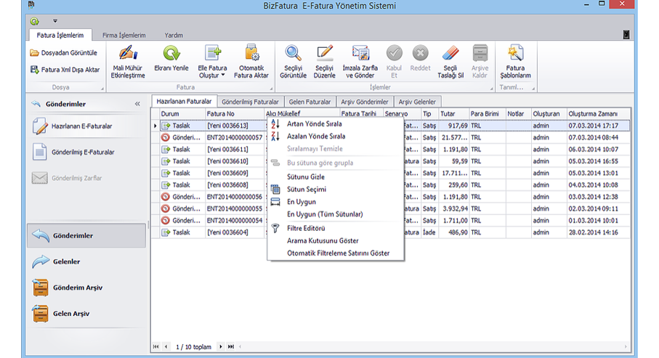Refresh the screen with Ekranı Yenile

171,53
